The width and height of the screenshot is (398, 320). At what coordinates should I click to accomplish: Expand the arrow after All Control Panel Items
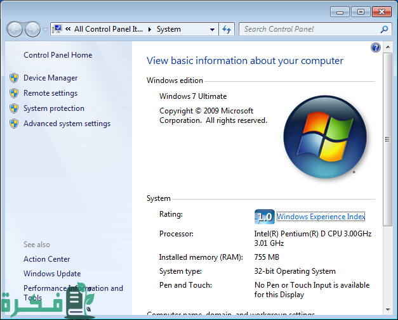(150, 29)
